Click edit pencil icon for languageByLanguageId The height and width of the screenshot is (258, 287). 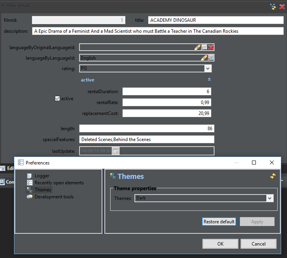click(x=204, y=58)
